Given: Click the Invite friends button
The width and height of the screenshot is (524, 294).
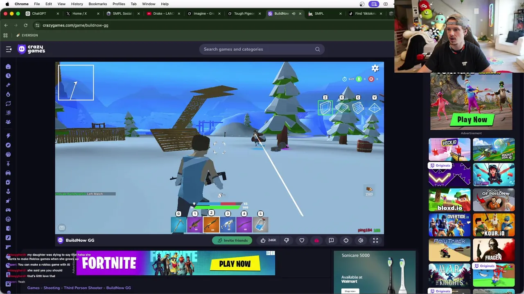Looking at the screenshot, I should click(x=232, y=241).
